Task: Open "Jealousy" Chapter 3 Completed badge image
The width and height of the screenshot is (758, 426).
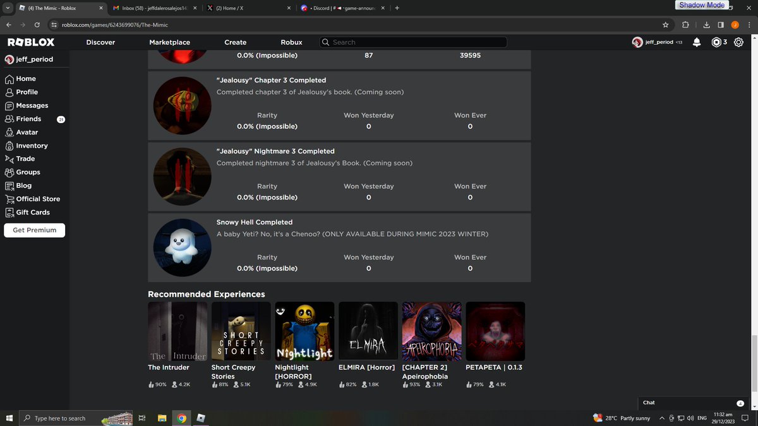Action: coord(183,106)
